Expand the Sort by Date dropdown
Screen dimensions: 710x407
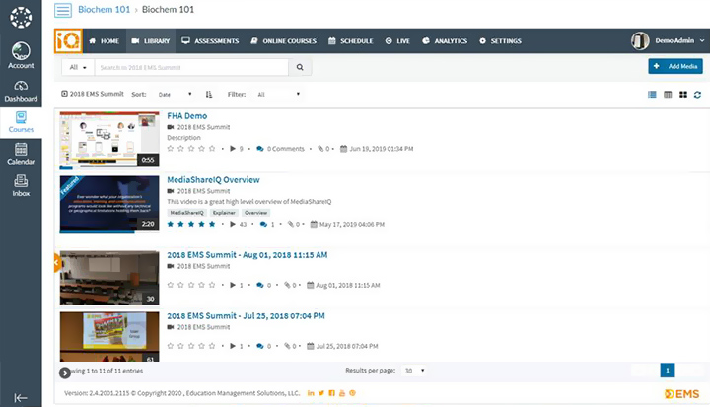[174, 95]
